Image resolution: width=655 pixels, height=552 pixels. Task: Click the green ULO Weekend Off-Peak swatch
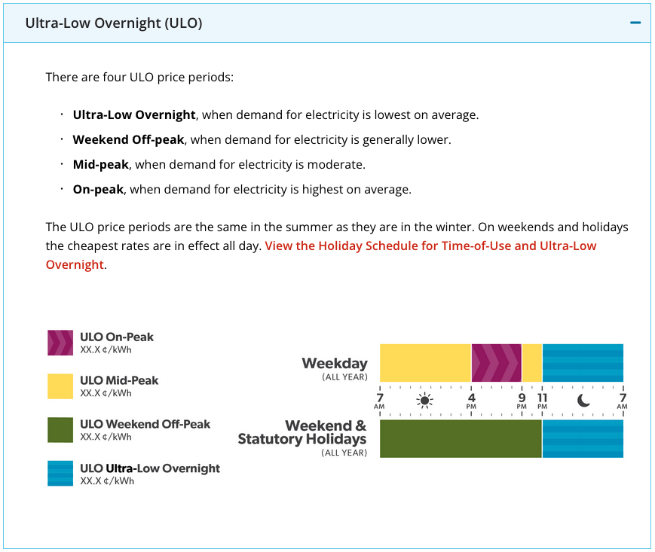point(60,430)
